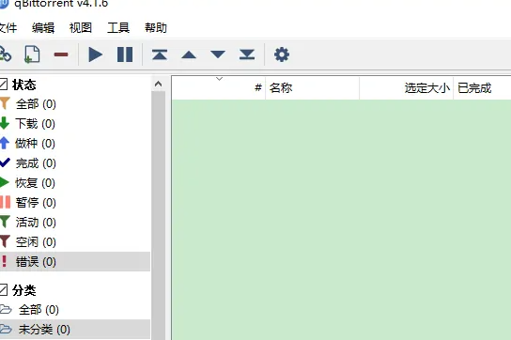Click the add torrent file icon
Image resolution: width=511 pixels, height=340 pixels.
tap(32, 54)
